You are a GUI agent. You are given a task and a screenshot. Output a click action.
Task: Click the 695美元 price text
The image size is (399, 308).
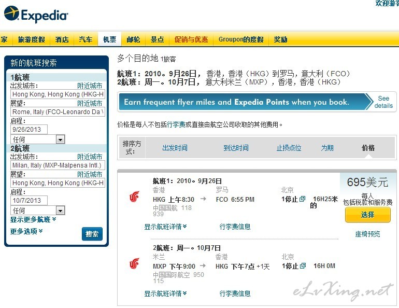coord(367,182)
